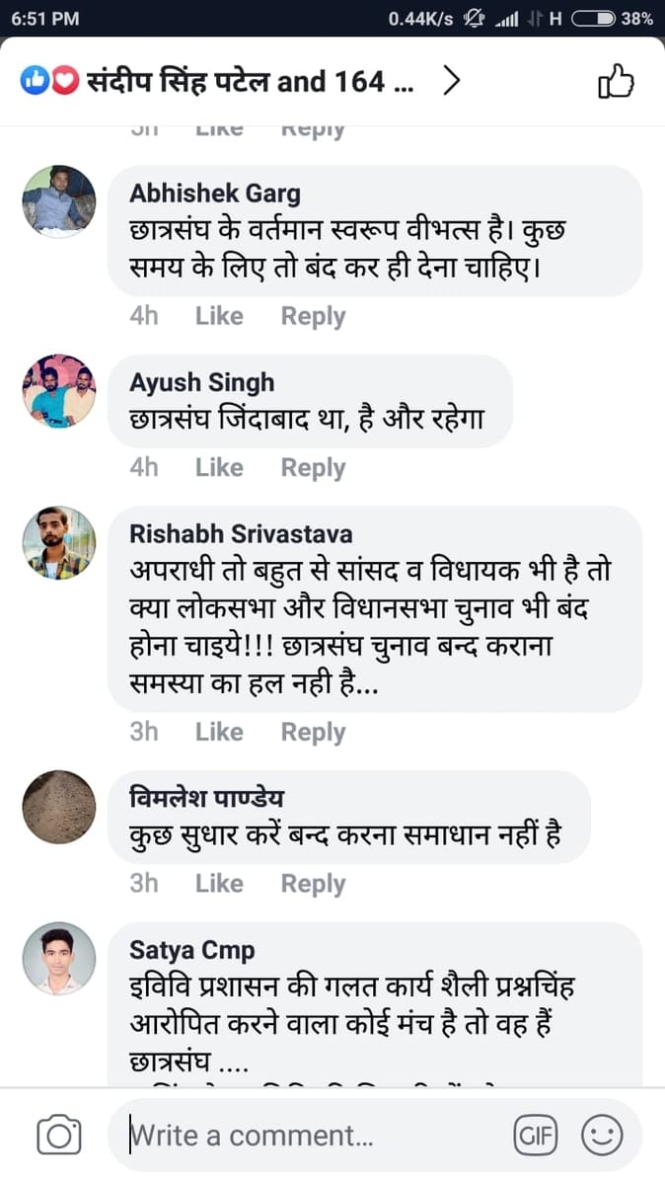Tap the like and heart reaction icons

coord(49,82)
